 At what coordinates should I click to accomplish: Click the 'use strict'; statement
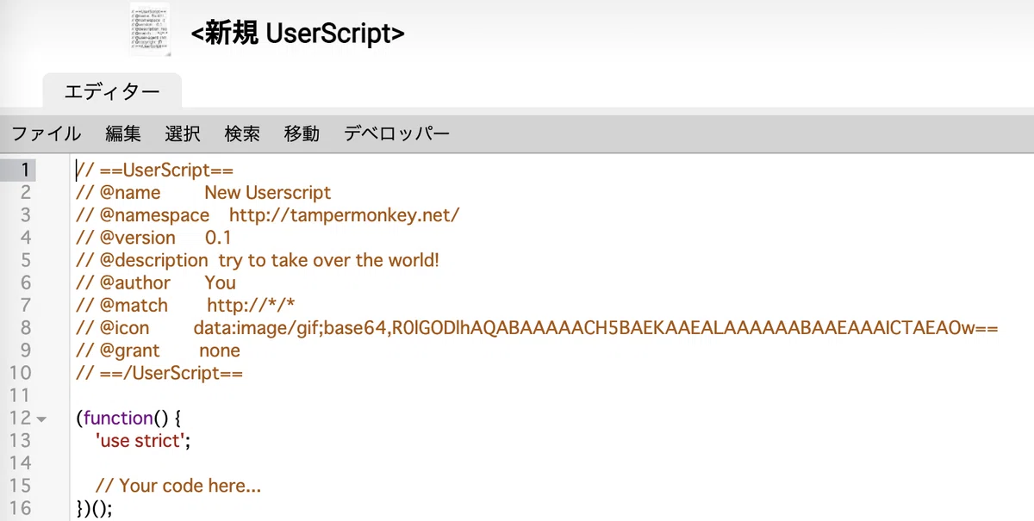click(x=143, y=440)
